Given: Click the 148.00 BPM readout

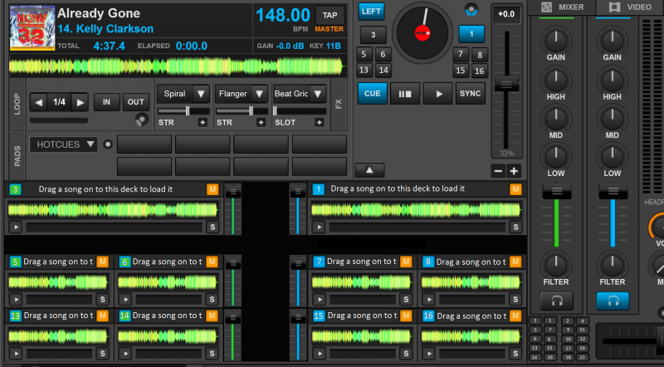Looking at the screenshot, I should (x=283, y=16).
